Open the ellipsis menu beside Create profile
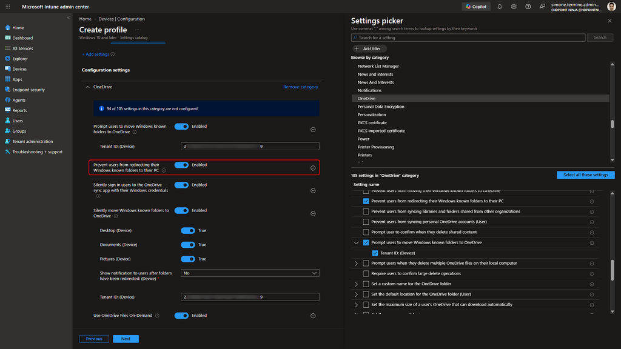The width and height of the screenshot is (621, 349). [x=137, y=30]
